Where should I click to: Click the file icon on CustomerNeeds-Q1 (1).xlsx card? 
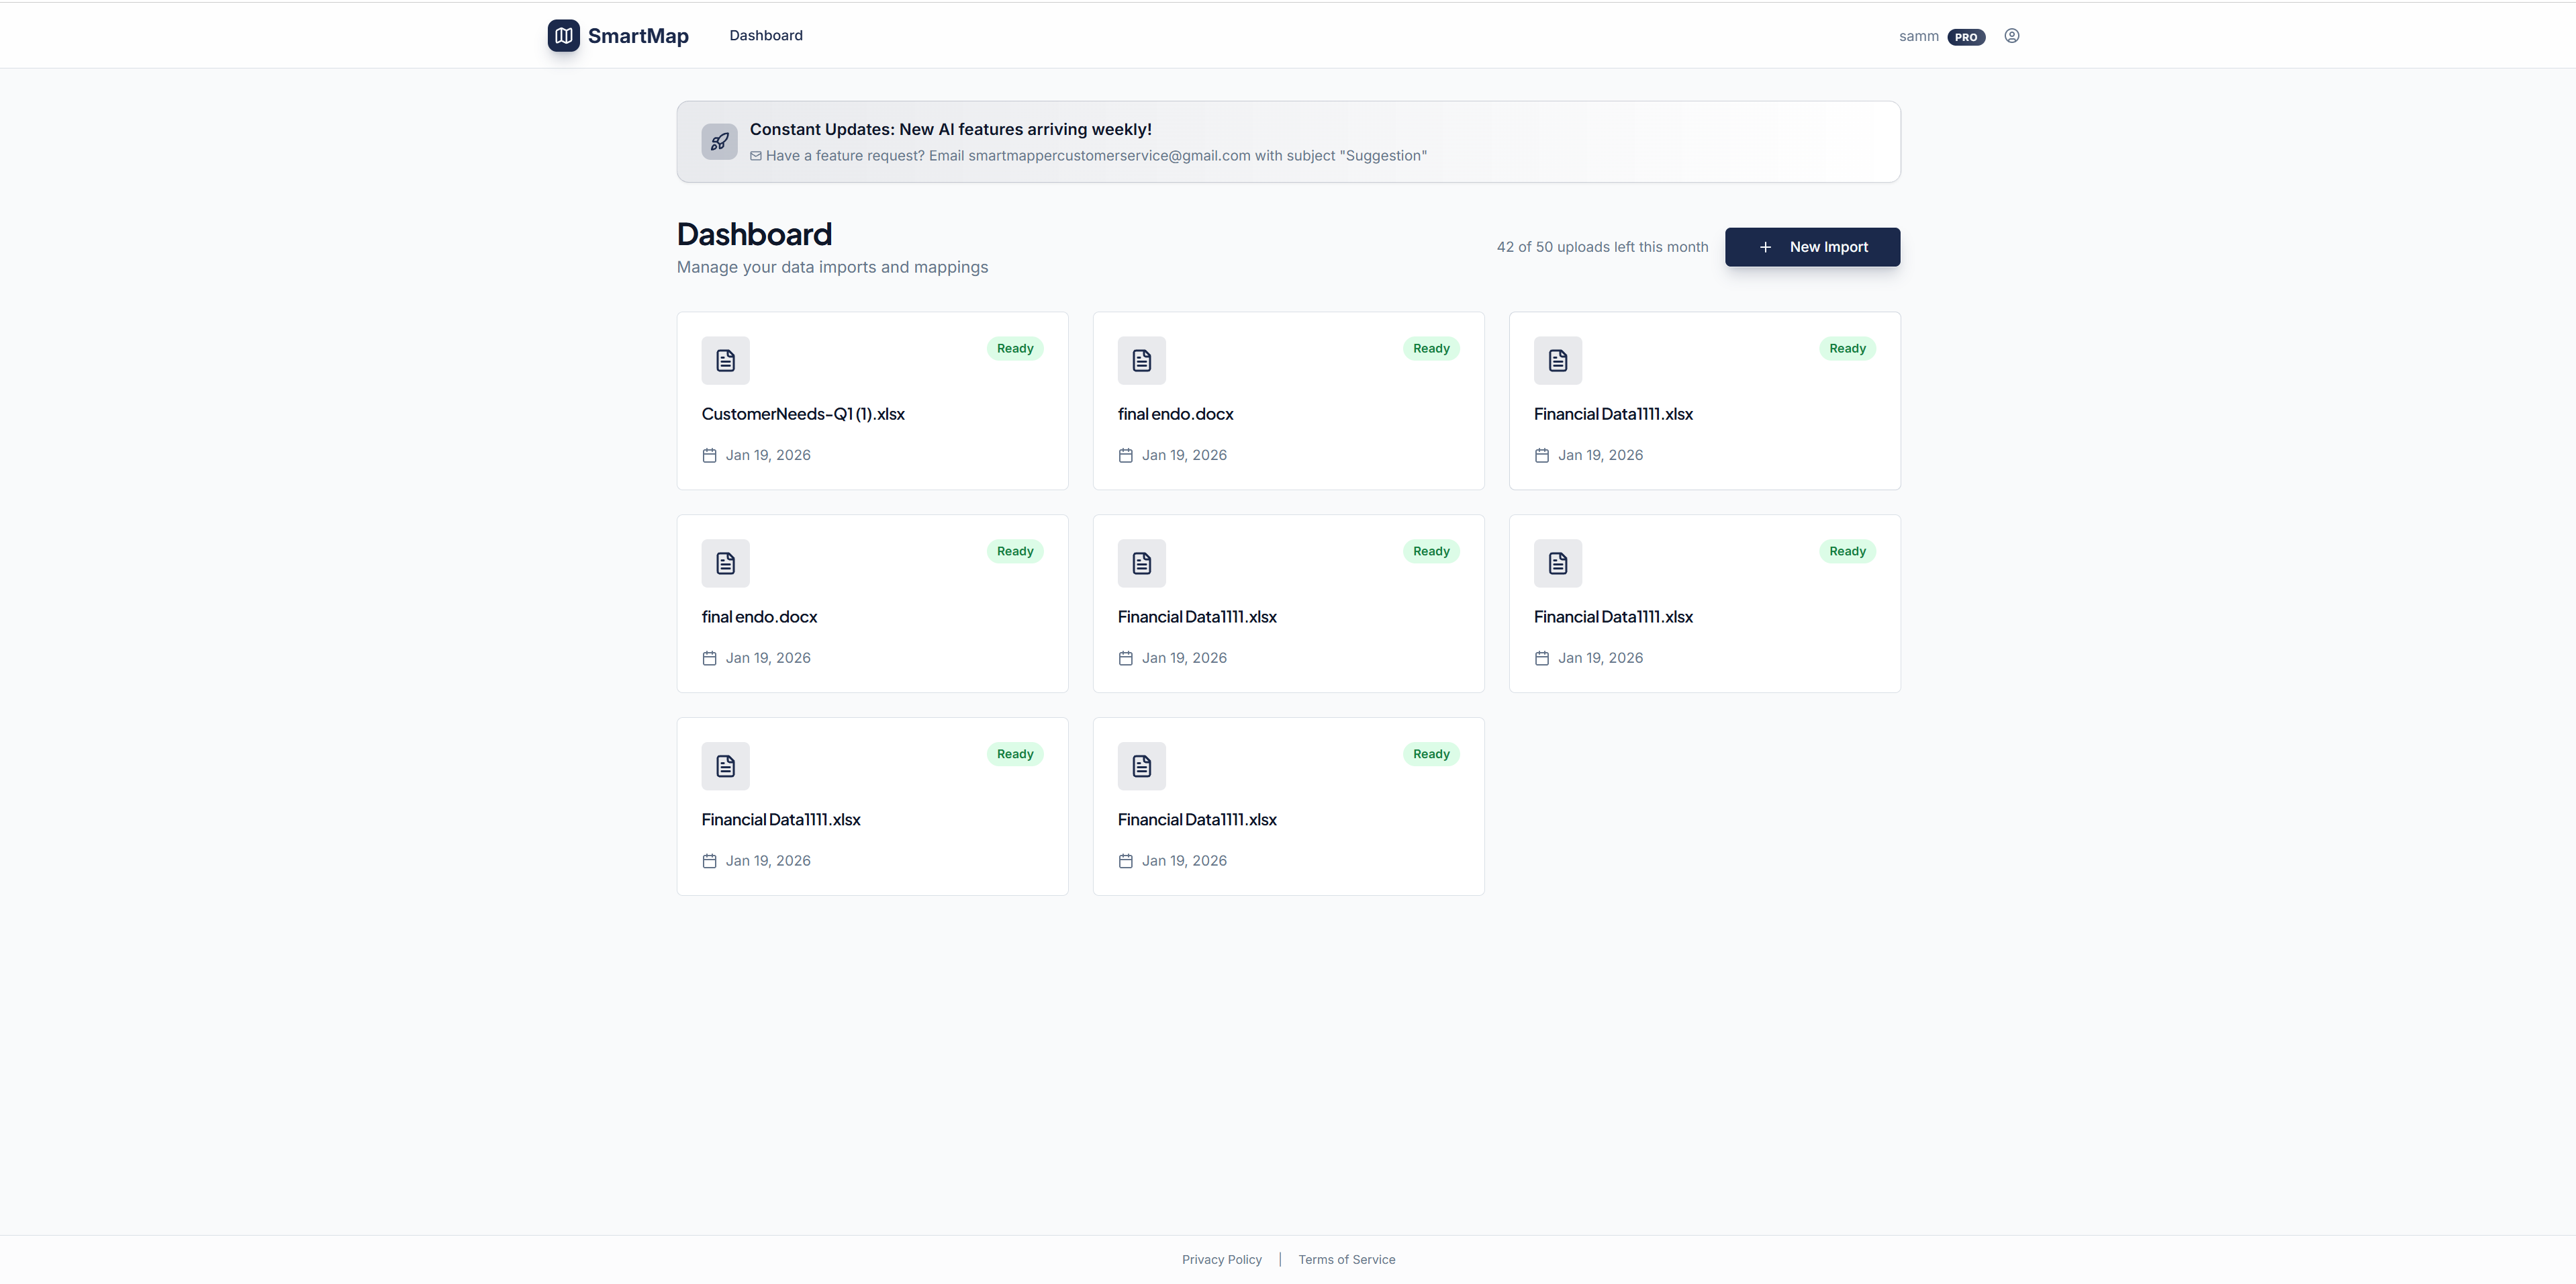pyautogui.click(x=725, y=361)
